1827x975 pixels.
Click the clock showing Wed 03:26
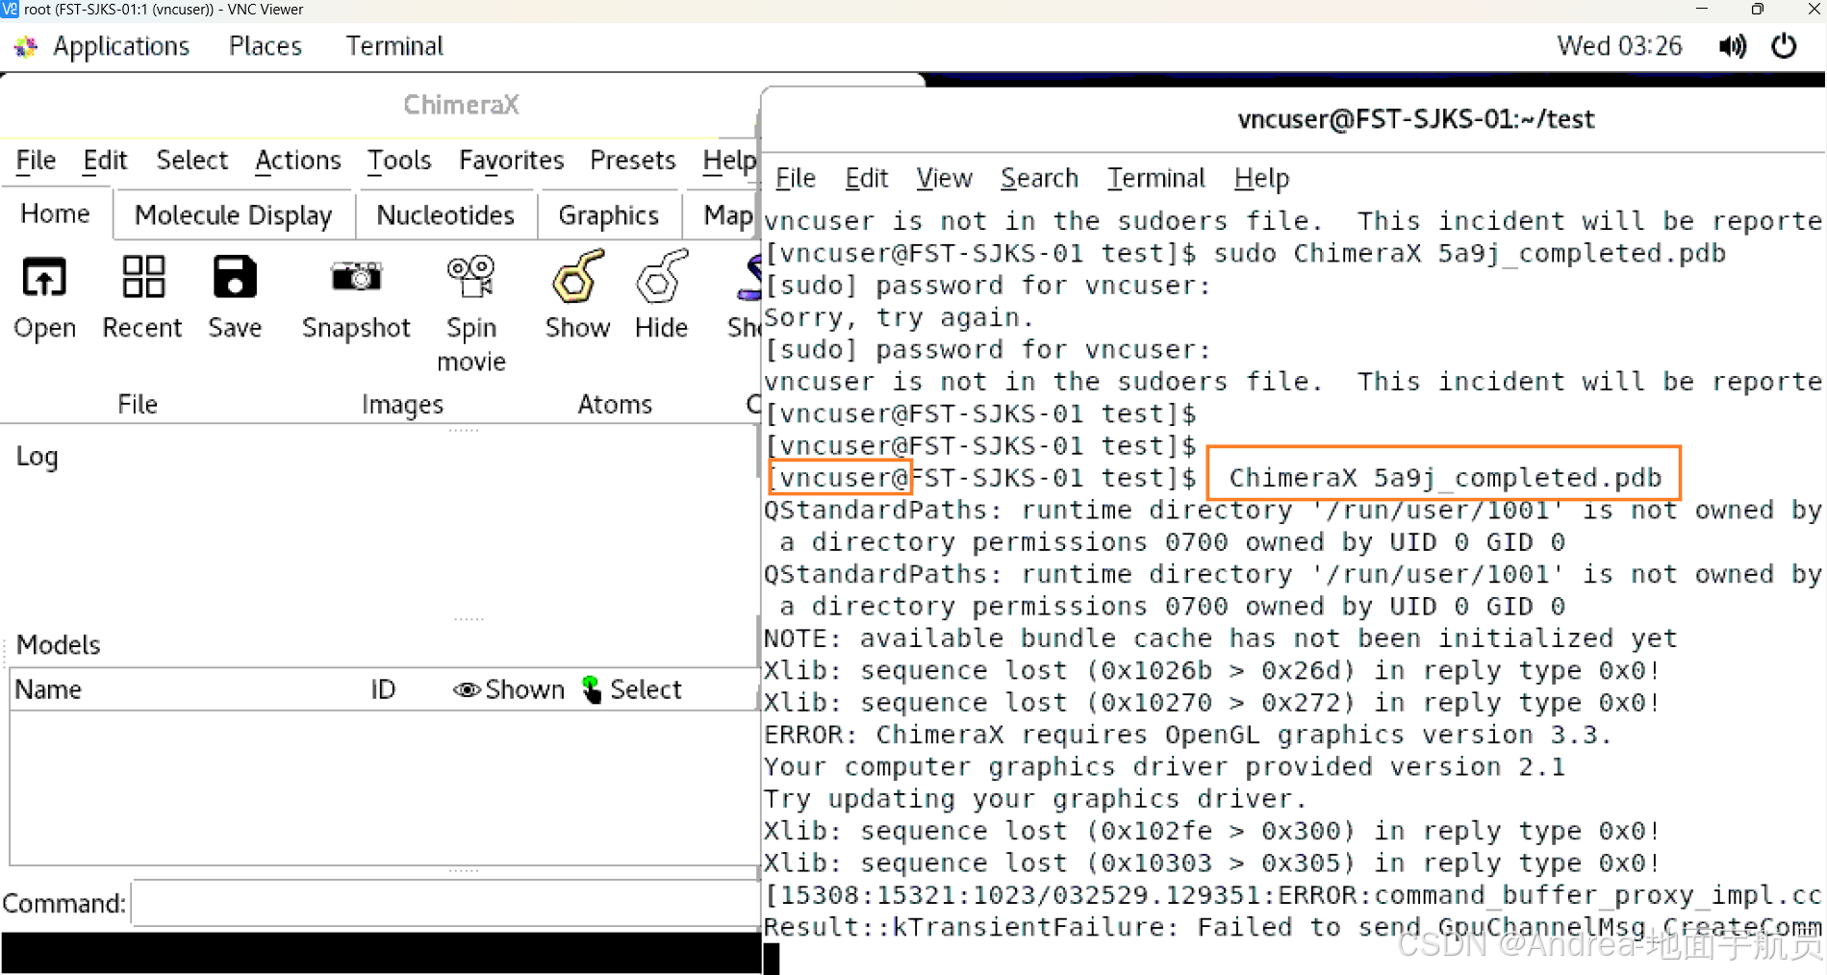[1620, 46]
